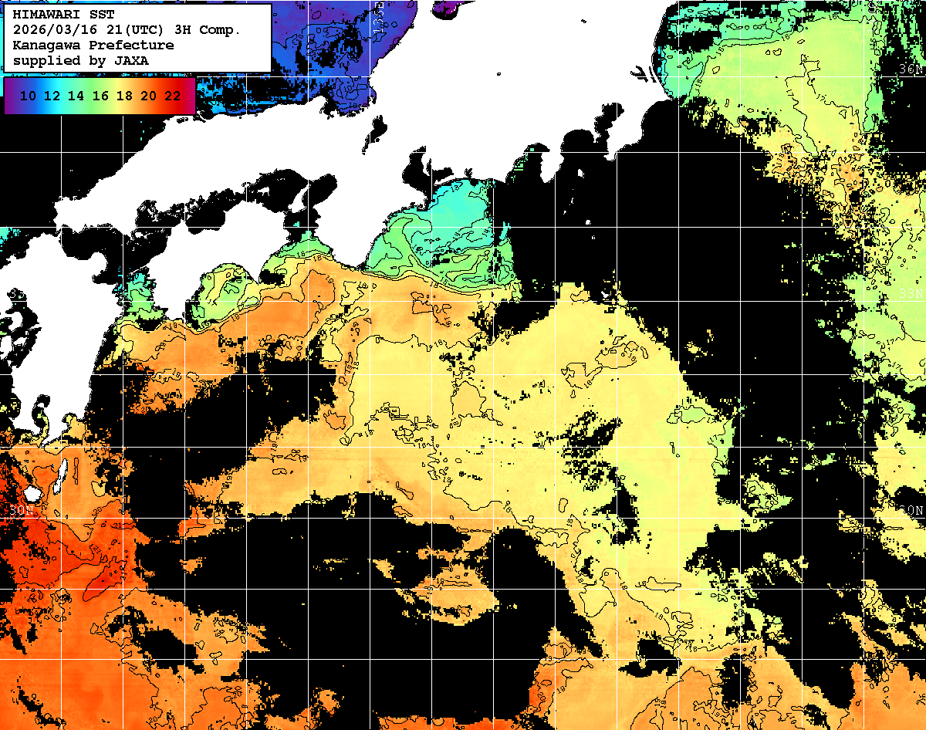926x730 pixels.
Task: Click the 135E longitude label at top
Action: (x=378, y=15)
